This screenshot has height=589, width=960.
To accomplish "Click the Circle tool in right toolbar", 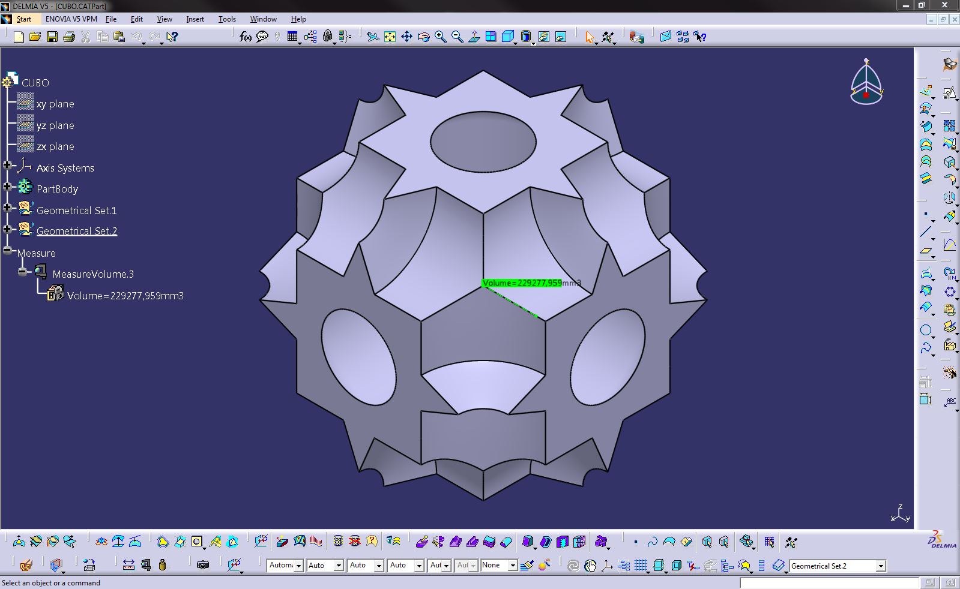I will point(926,330).
